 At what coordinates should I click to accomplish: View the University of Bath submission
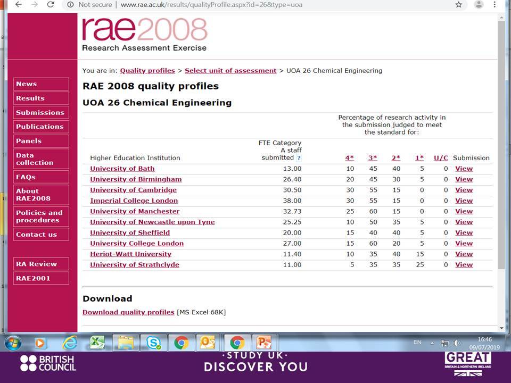click(464, 169)
